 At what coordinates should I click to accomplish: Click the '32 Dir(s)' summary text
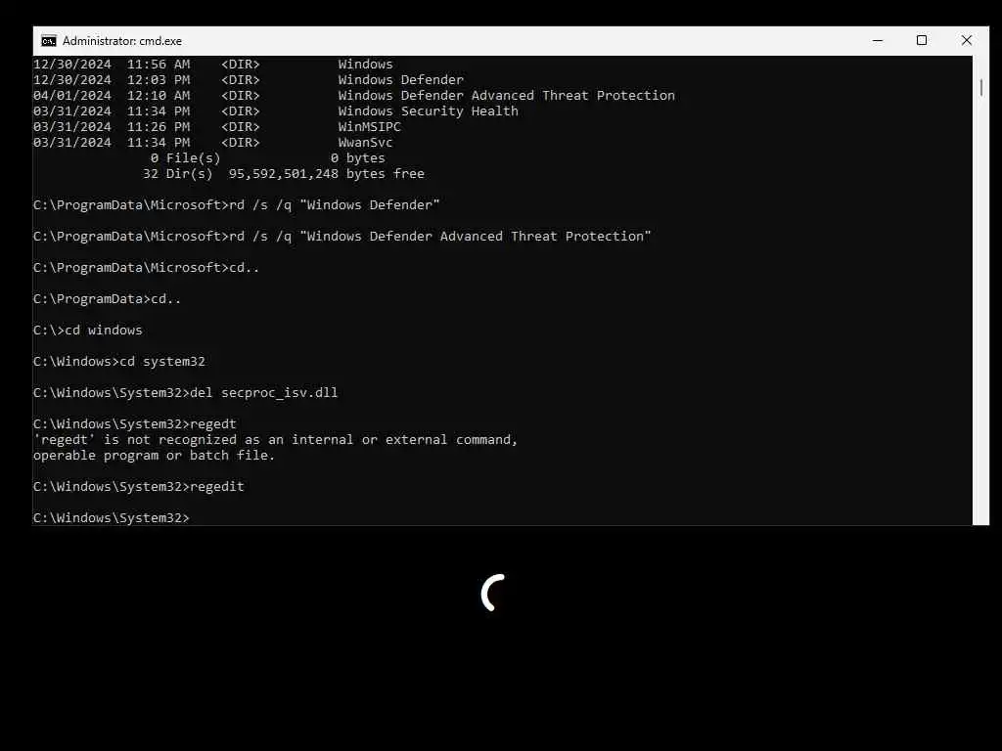178,174
